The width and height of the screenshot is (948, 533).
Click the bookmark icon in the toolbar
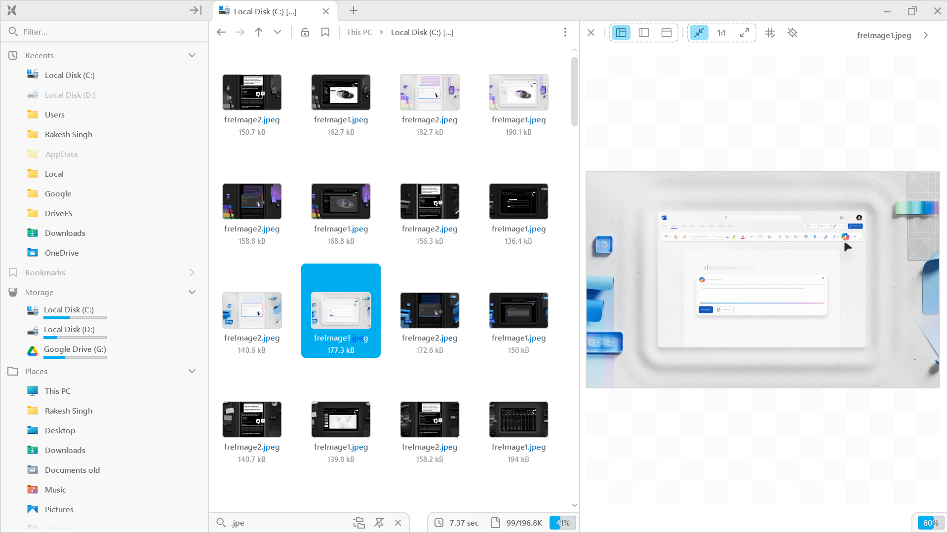click(325, 32)
